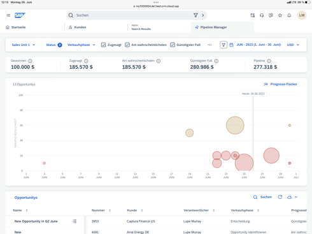
Task: Click the 277.318 $ Pipeline value
Action: tap(265, 67)
